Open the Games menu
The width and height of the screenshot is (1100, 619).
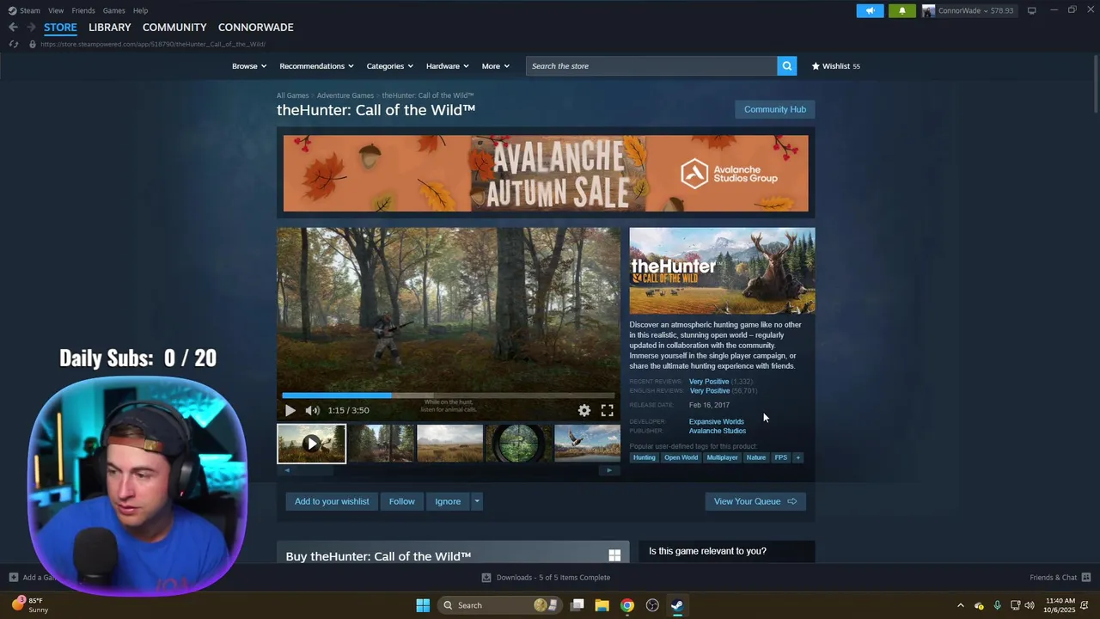(113, 10)
